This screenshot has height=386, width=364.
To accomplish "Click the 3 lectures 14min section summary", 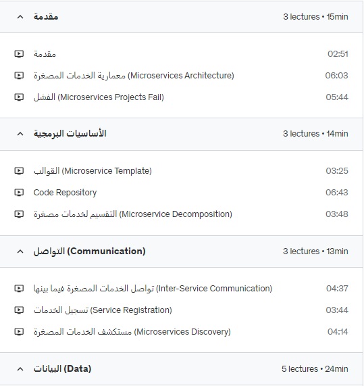I will [315, 134].
